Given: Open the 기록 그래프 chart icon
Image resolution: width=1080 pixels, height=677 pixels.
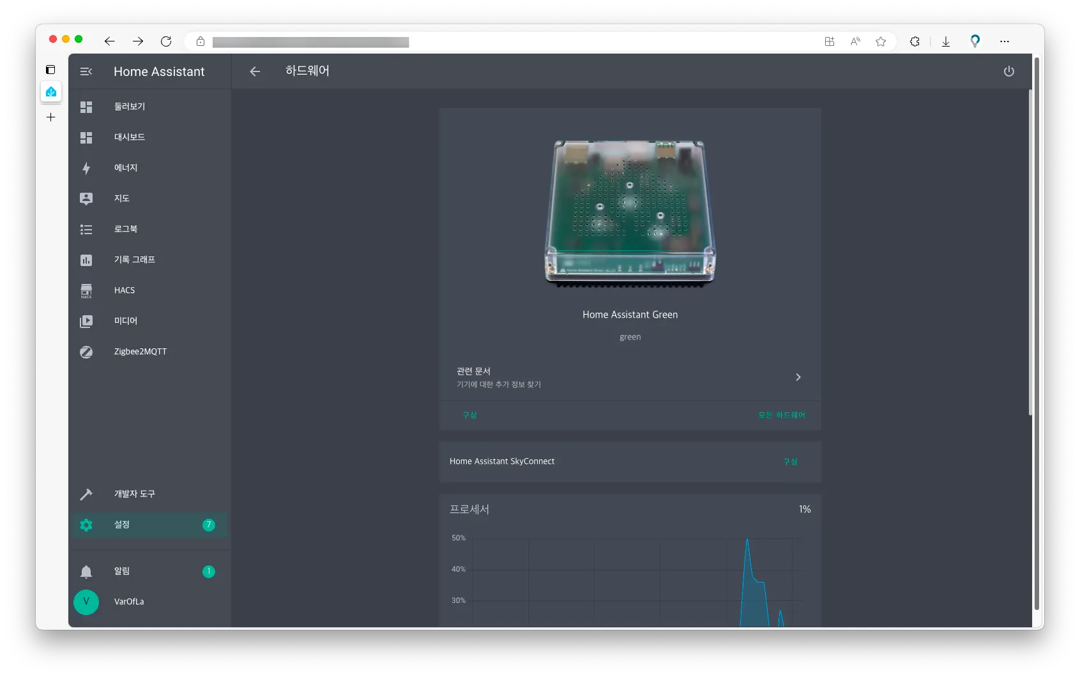Looking at the screenshot, I should (86, 260).
